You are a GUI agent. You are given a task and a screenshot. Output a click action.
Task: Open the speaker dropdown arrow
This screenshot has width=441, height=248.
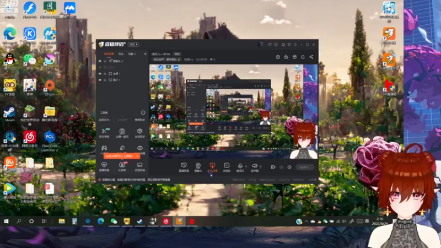pyautogui.click(x=260, y=166)
